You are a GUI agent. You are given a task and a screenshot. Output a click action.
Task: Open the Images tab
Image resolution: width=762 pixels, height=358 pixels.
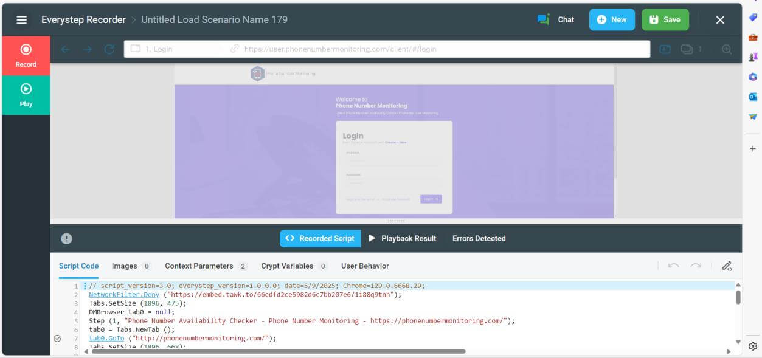(x=131, y=266)
